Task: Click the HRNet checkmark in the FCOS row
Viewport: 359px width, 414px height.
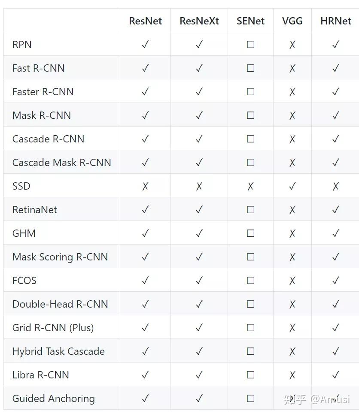Action: coord(336,281)
